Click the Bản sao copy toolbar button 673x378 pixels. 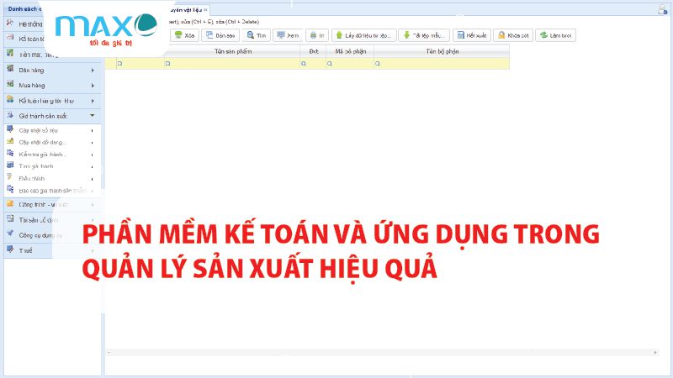pyautogui.click(x=220, y=35)
